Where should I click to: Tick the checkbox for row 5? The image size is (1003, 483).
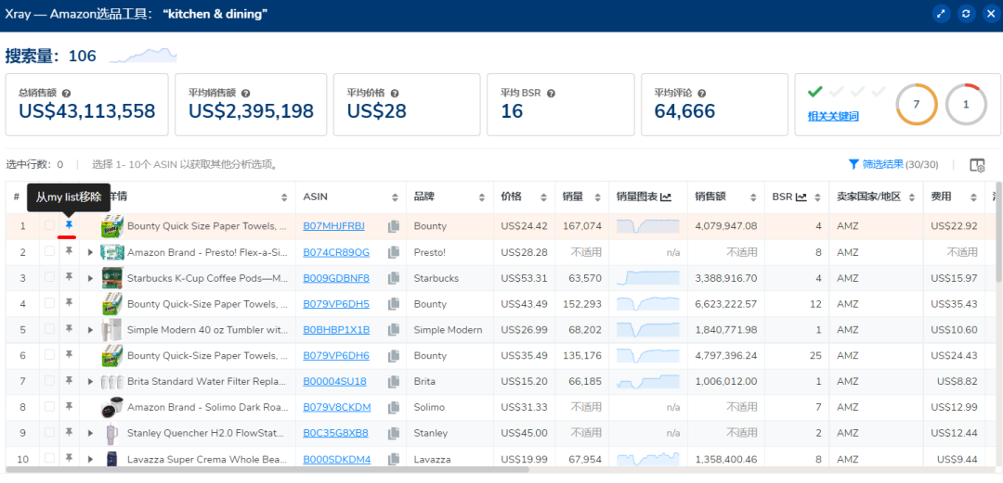click(x=49, y=329)
